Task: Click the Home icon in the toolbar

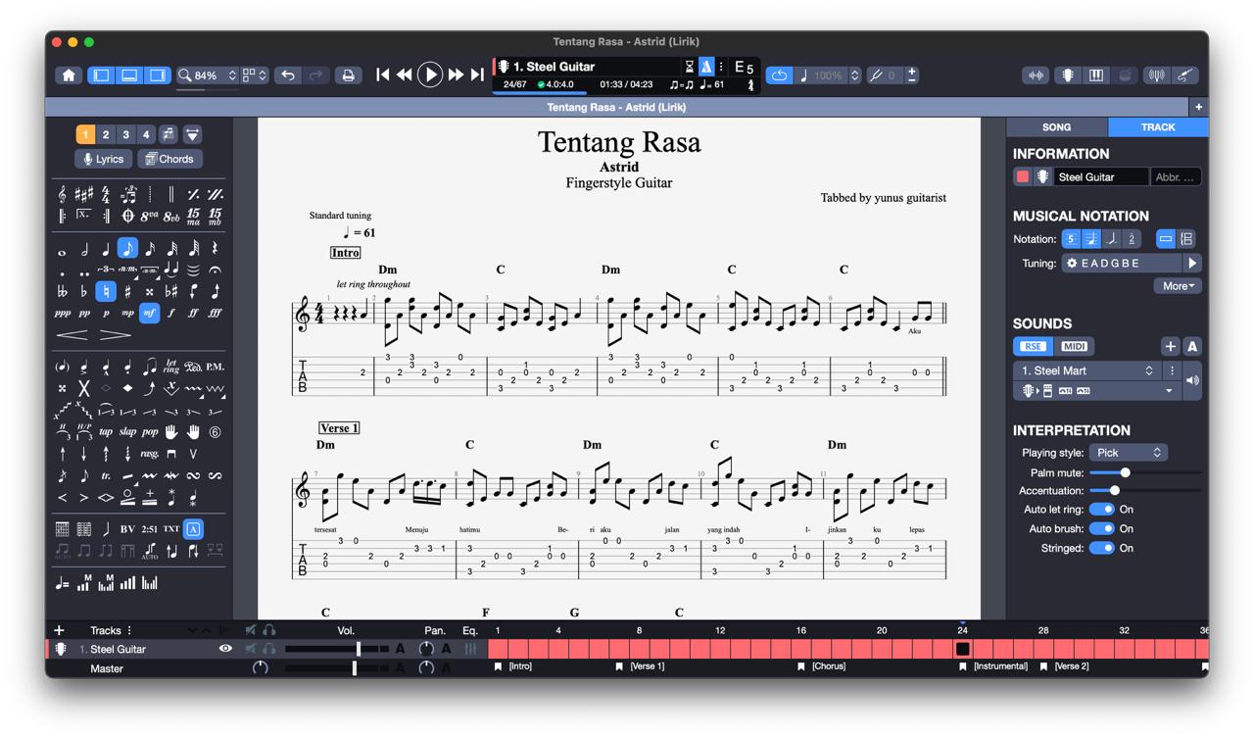Action: click(x=69, y=75)
